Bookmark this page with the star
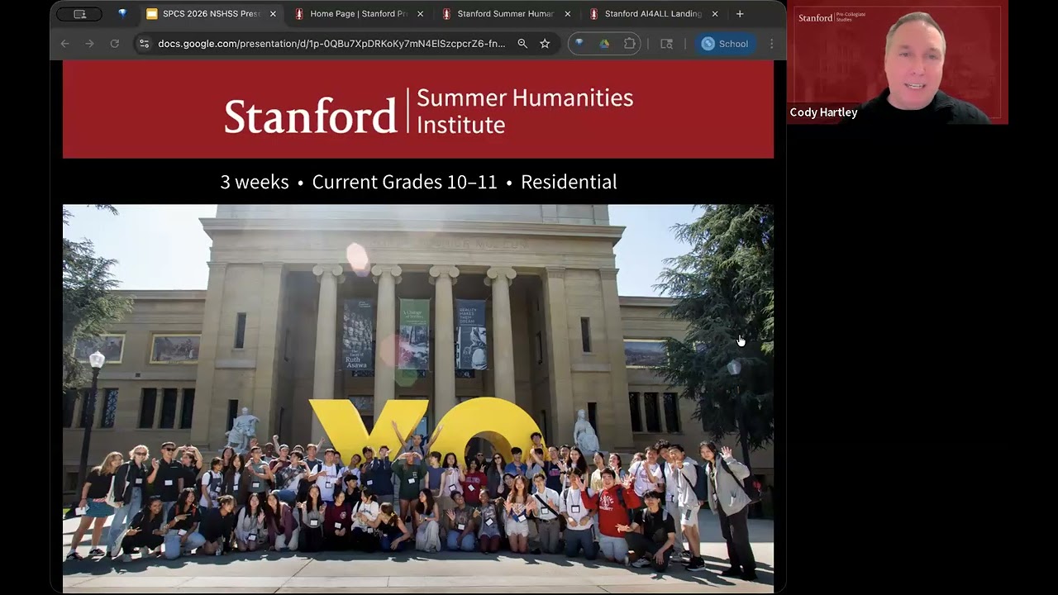 click(545, 44)
